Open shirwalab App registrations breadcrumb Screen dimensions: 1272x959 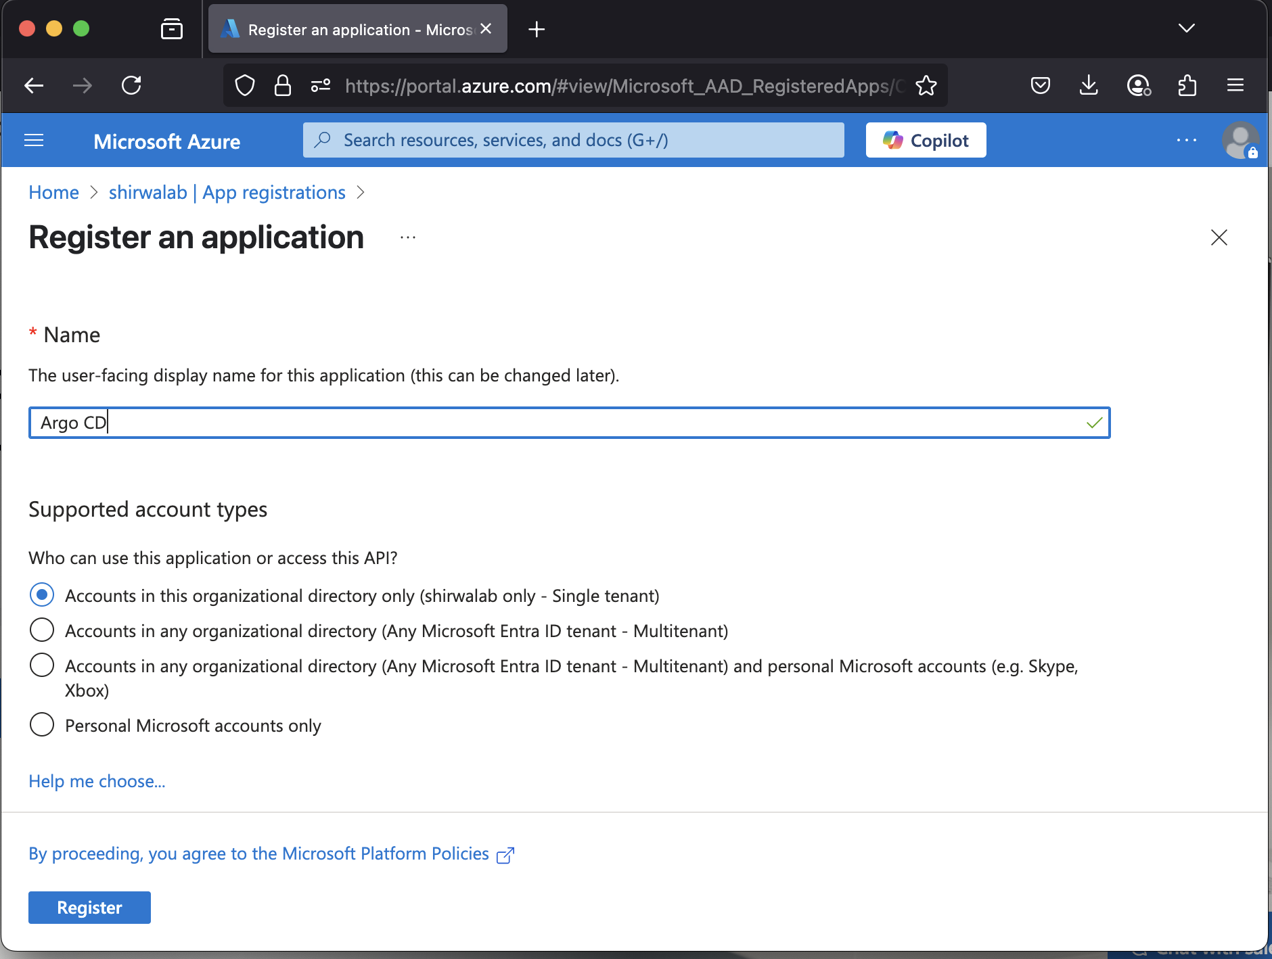pos(227,193)
